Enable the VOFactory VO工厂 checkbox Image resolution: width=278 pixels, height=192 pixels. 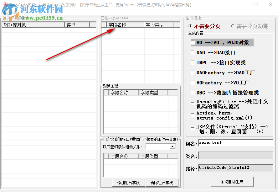[192, 83]
